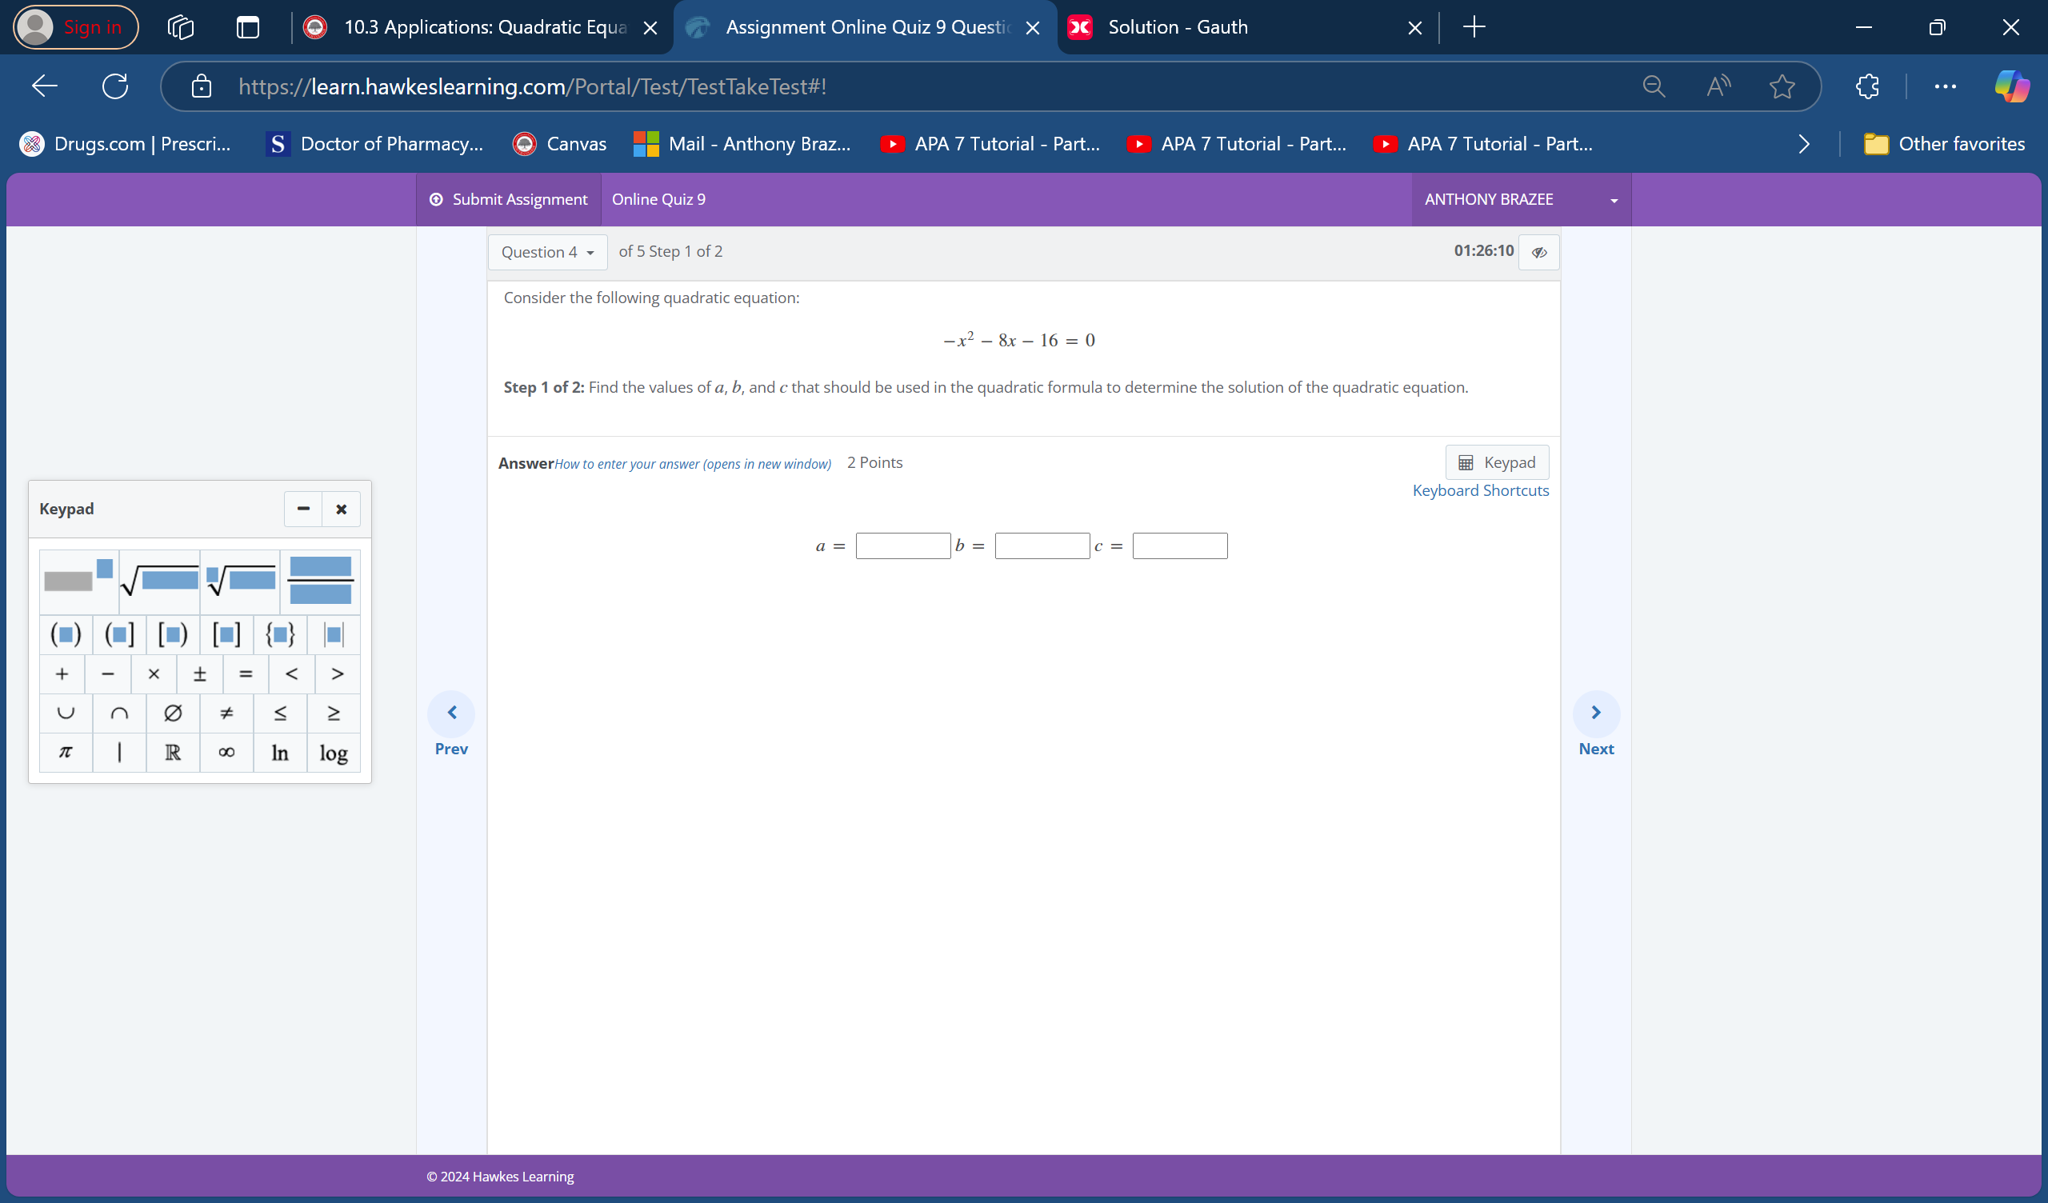Click the Submit Assignment menu item
2048x1203 pixels.
510,199
